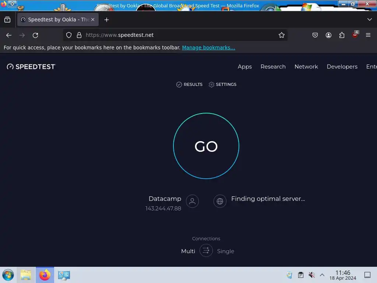Expand the list all tabs dropdown
This screenshot has height=283, width=377.
click(x=370, y=20)
